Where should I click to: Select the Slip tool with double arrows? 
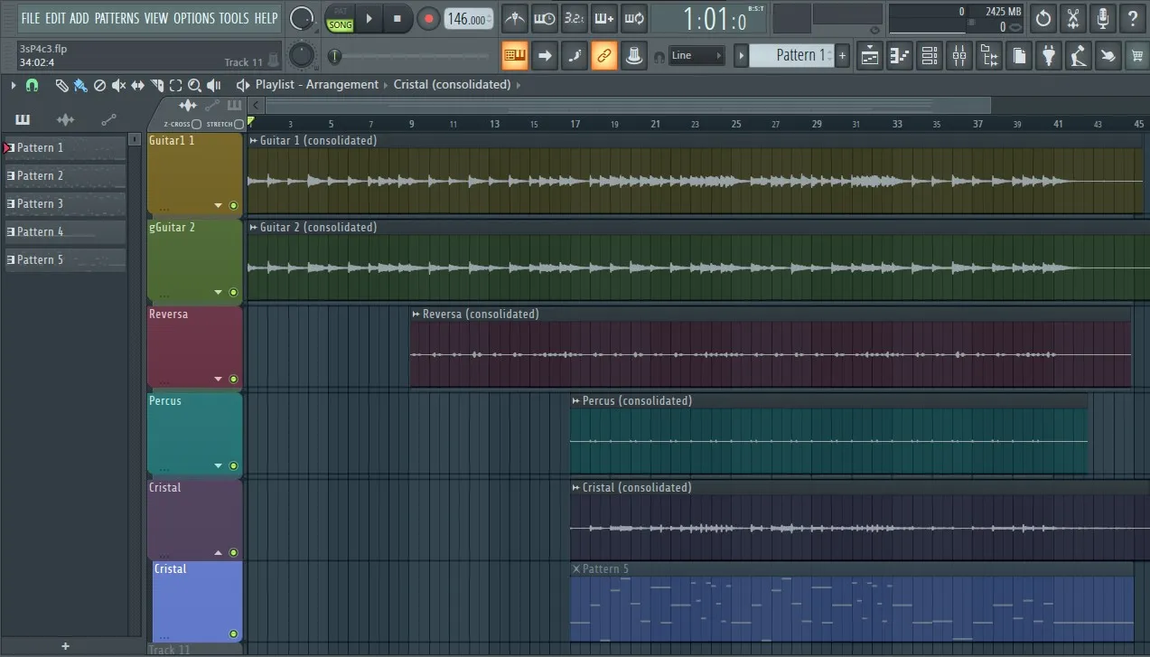coord(137,85)
